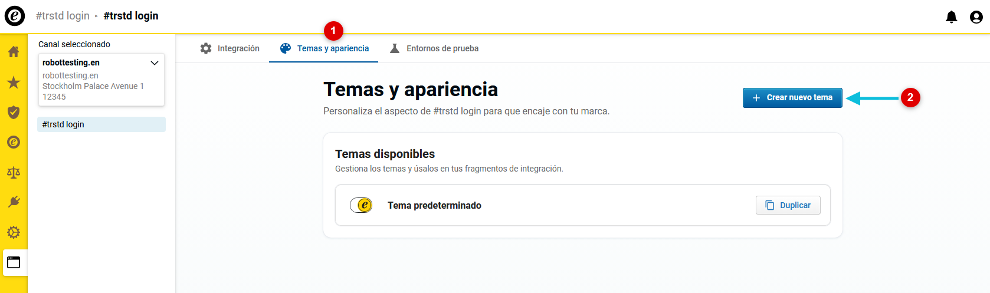
Task: Open the star reviews sidebar icon
Action: 14,82
